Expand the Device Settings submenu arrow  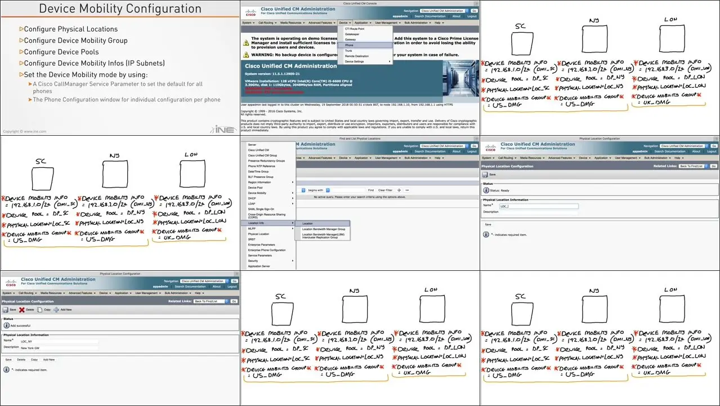pyautogui.click(x=389, y=61)
